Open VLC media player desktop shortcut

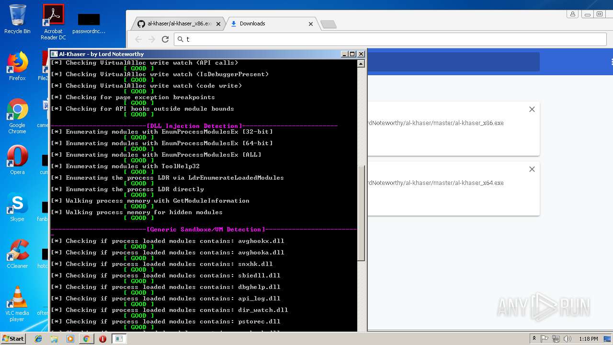17,304
